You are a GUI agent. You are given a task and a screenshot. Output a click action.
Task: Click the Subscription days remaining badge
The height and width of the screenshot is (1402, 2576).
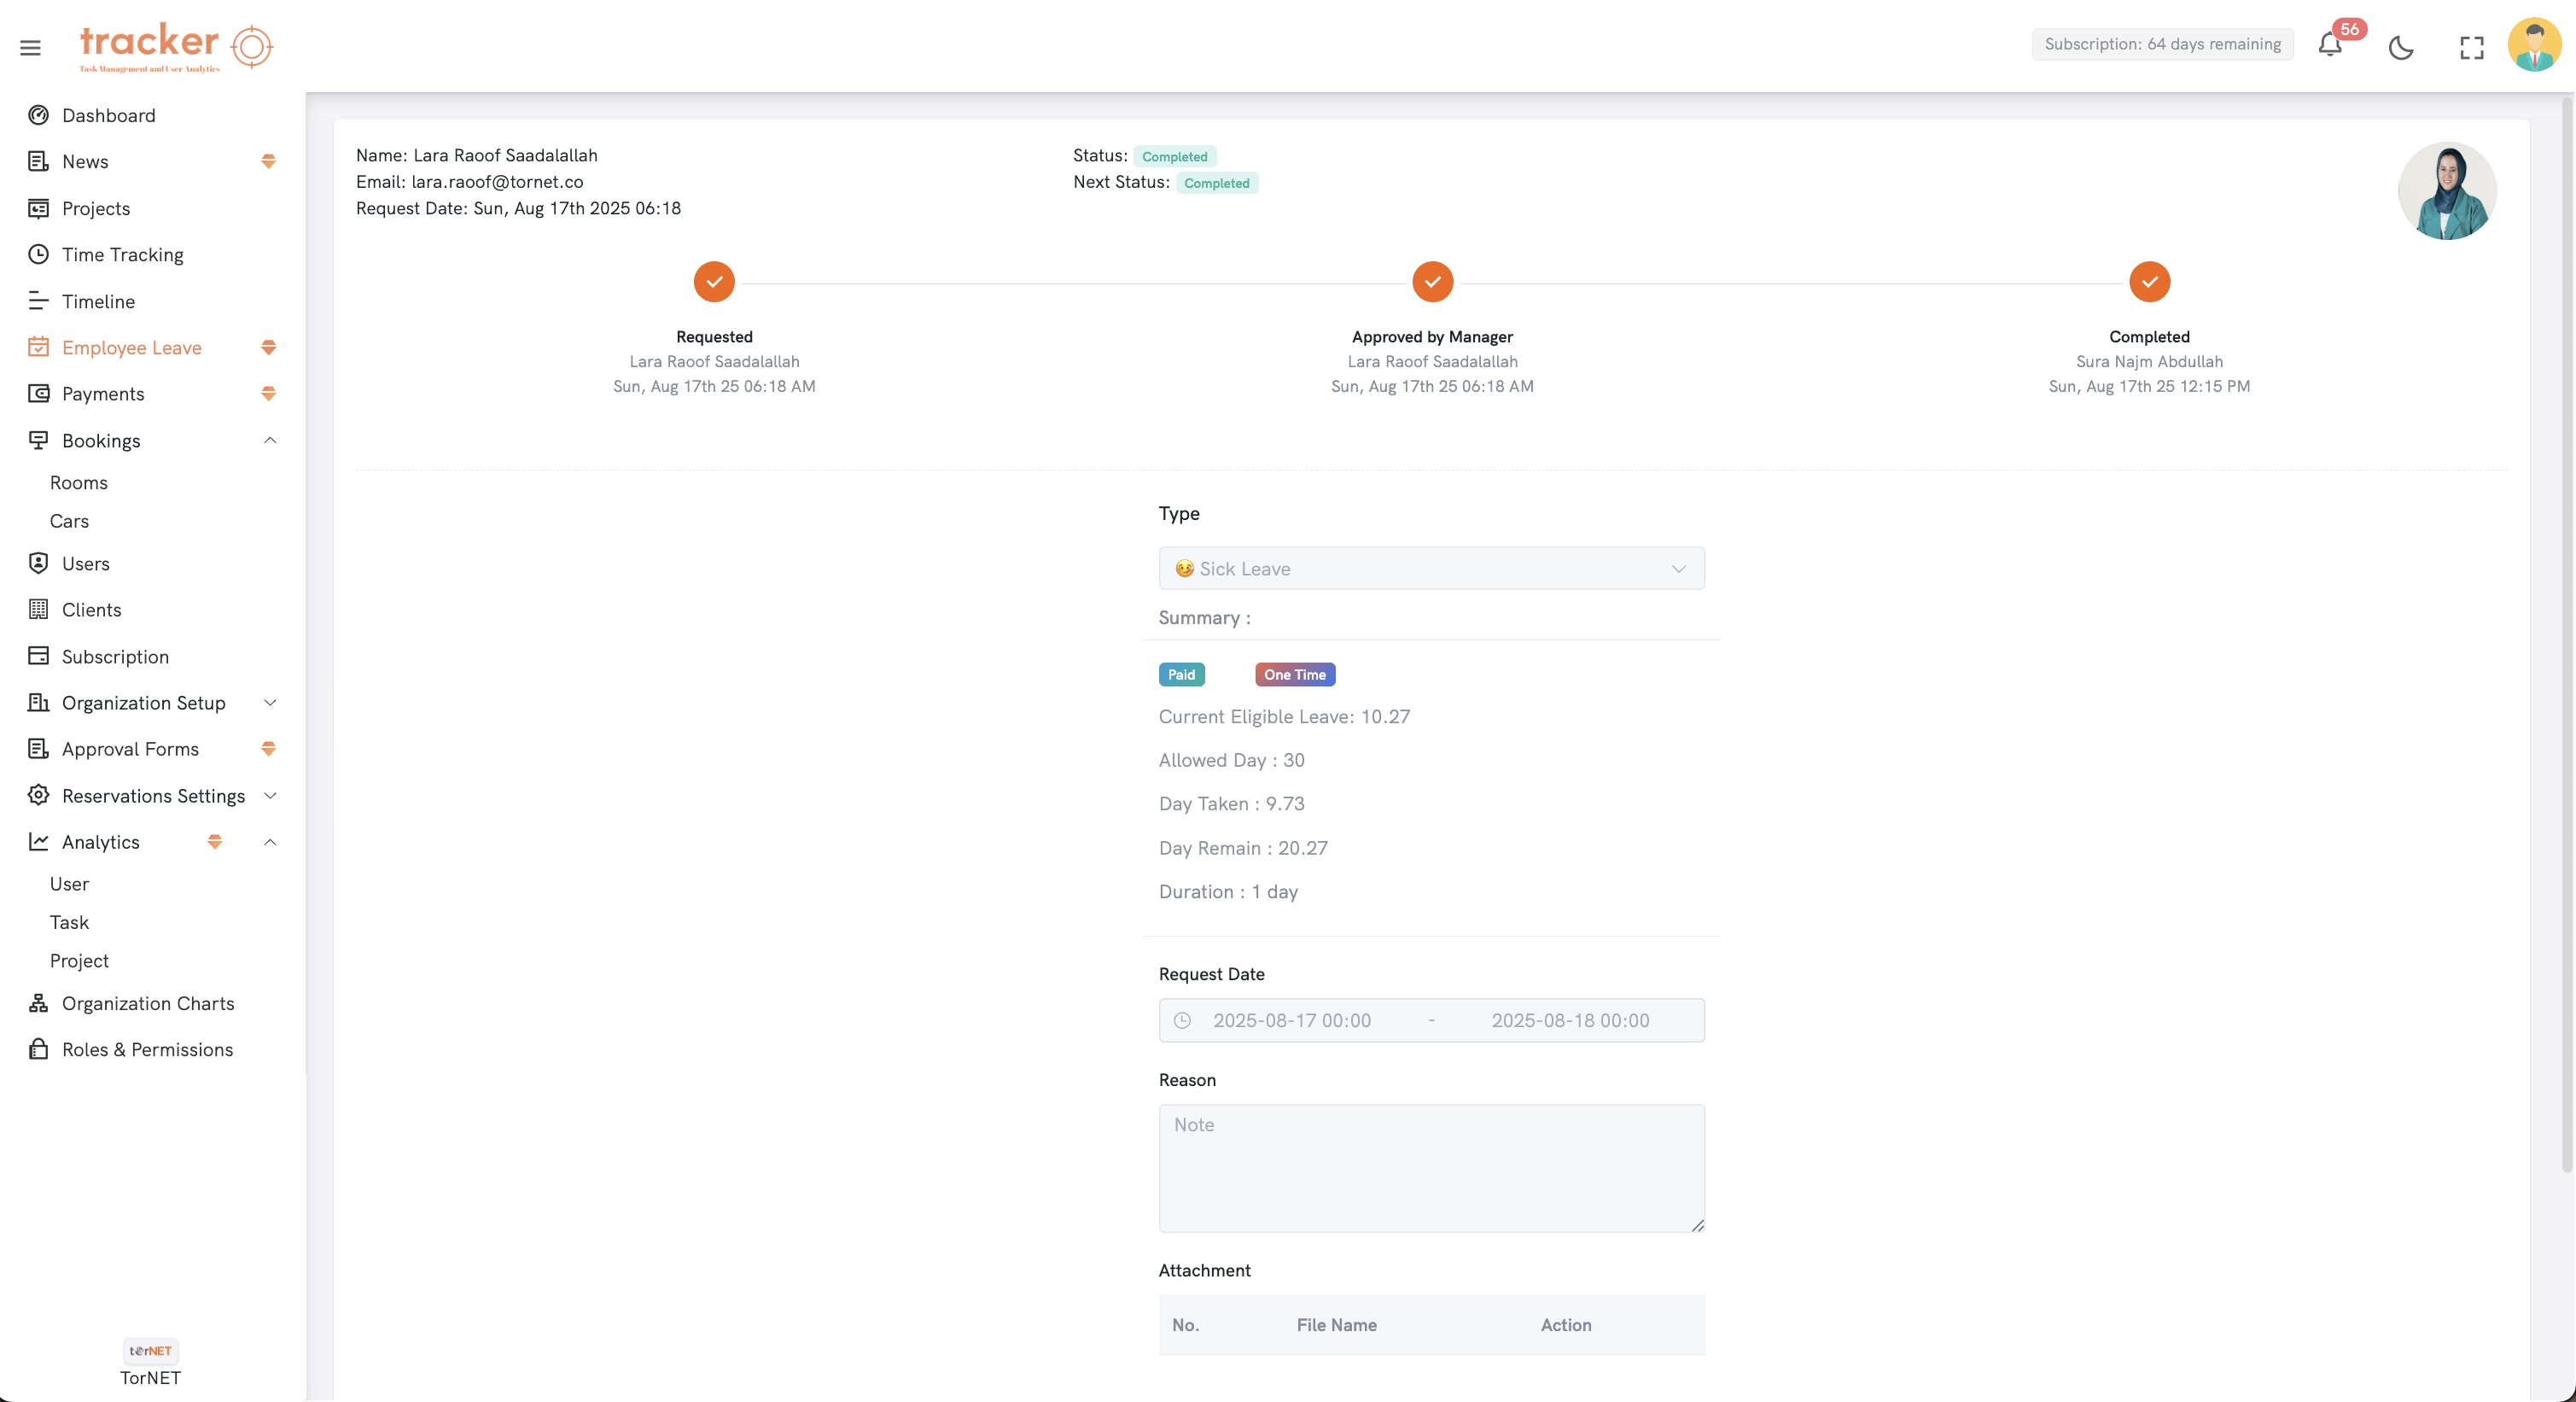point(2162,43)
